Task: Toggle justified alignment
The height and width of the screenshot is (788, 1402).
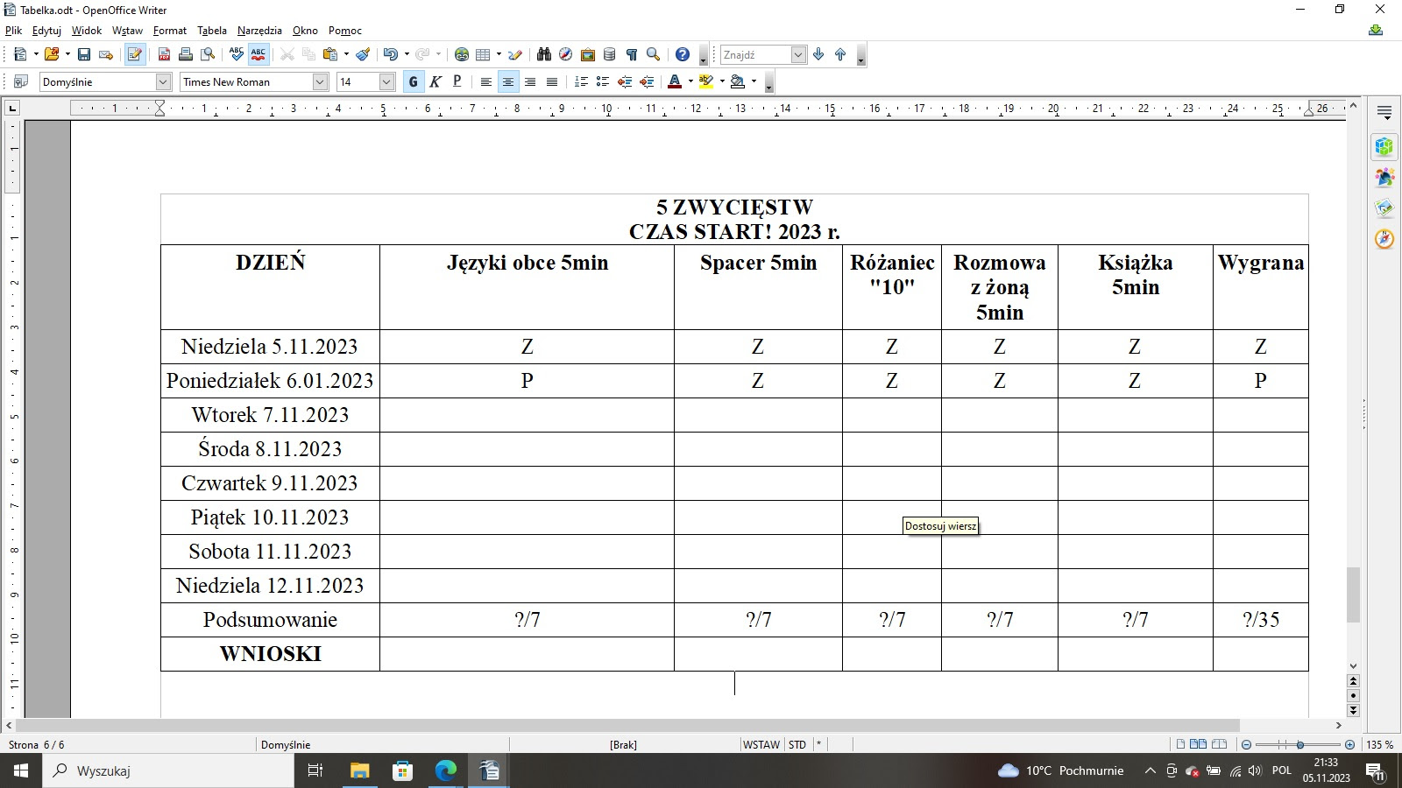Action: coord(552,81)
